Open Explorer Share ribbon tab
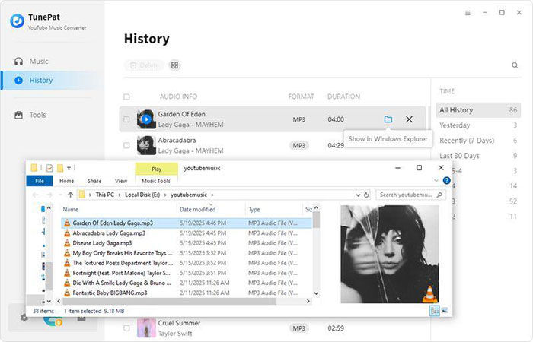The width and height of the screenshot is (533, 342). tap(94, 181)
